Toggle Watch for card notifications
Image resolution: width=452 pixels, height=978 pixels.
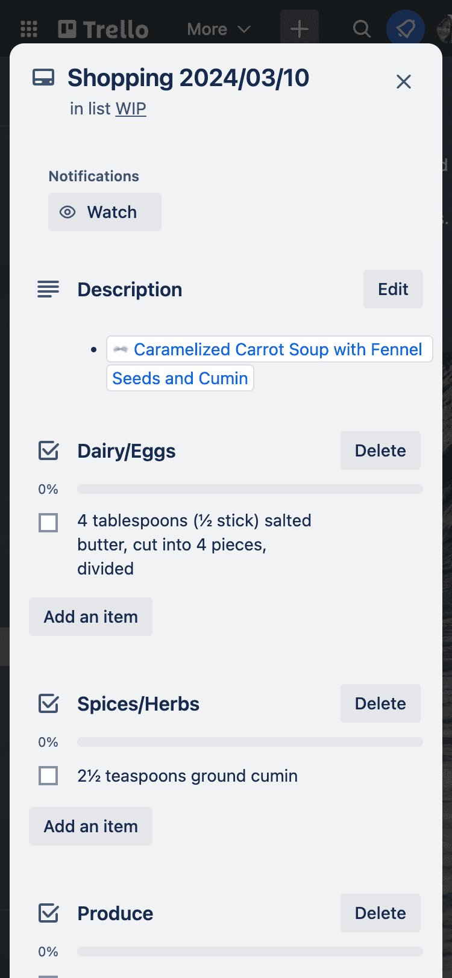click(105, 212)
